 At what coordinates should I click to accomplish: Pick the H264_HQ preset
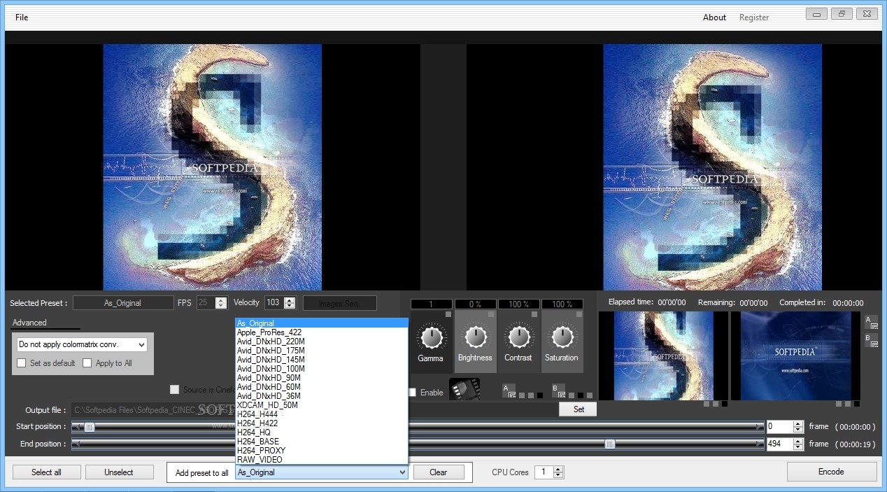(322, 433)
